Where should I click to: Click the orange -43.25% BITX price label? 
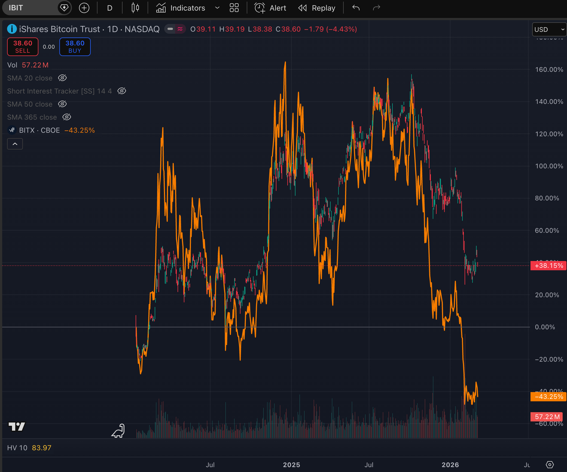pos(548,397)
